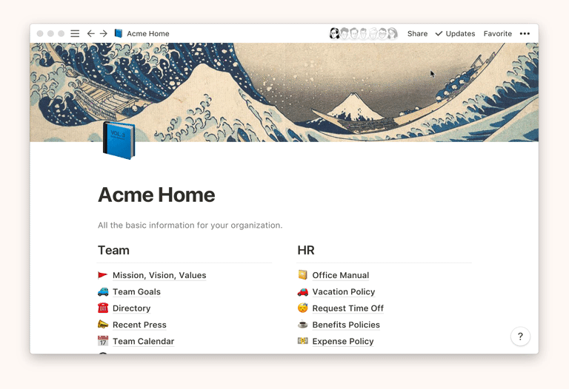Viewport: 569px width, 389px height.
Task: Open the help question mark button
Action: [520, 336]
